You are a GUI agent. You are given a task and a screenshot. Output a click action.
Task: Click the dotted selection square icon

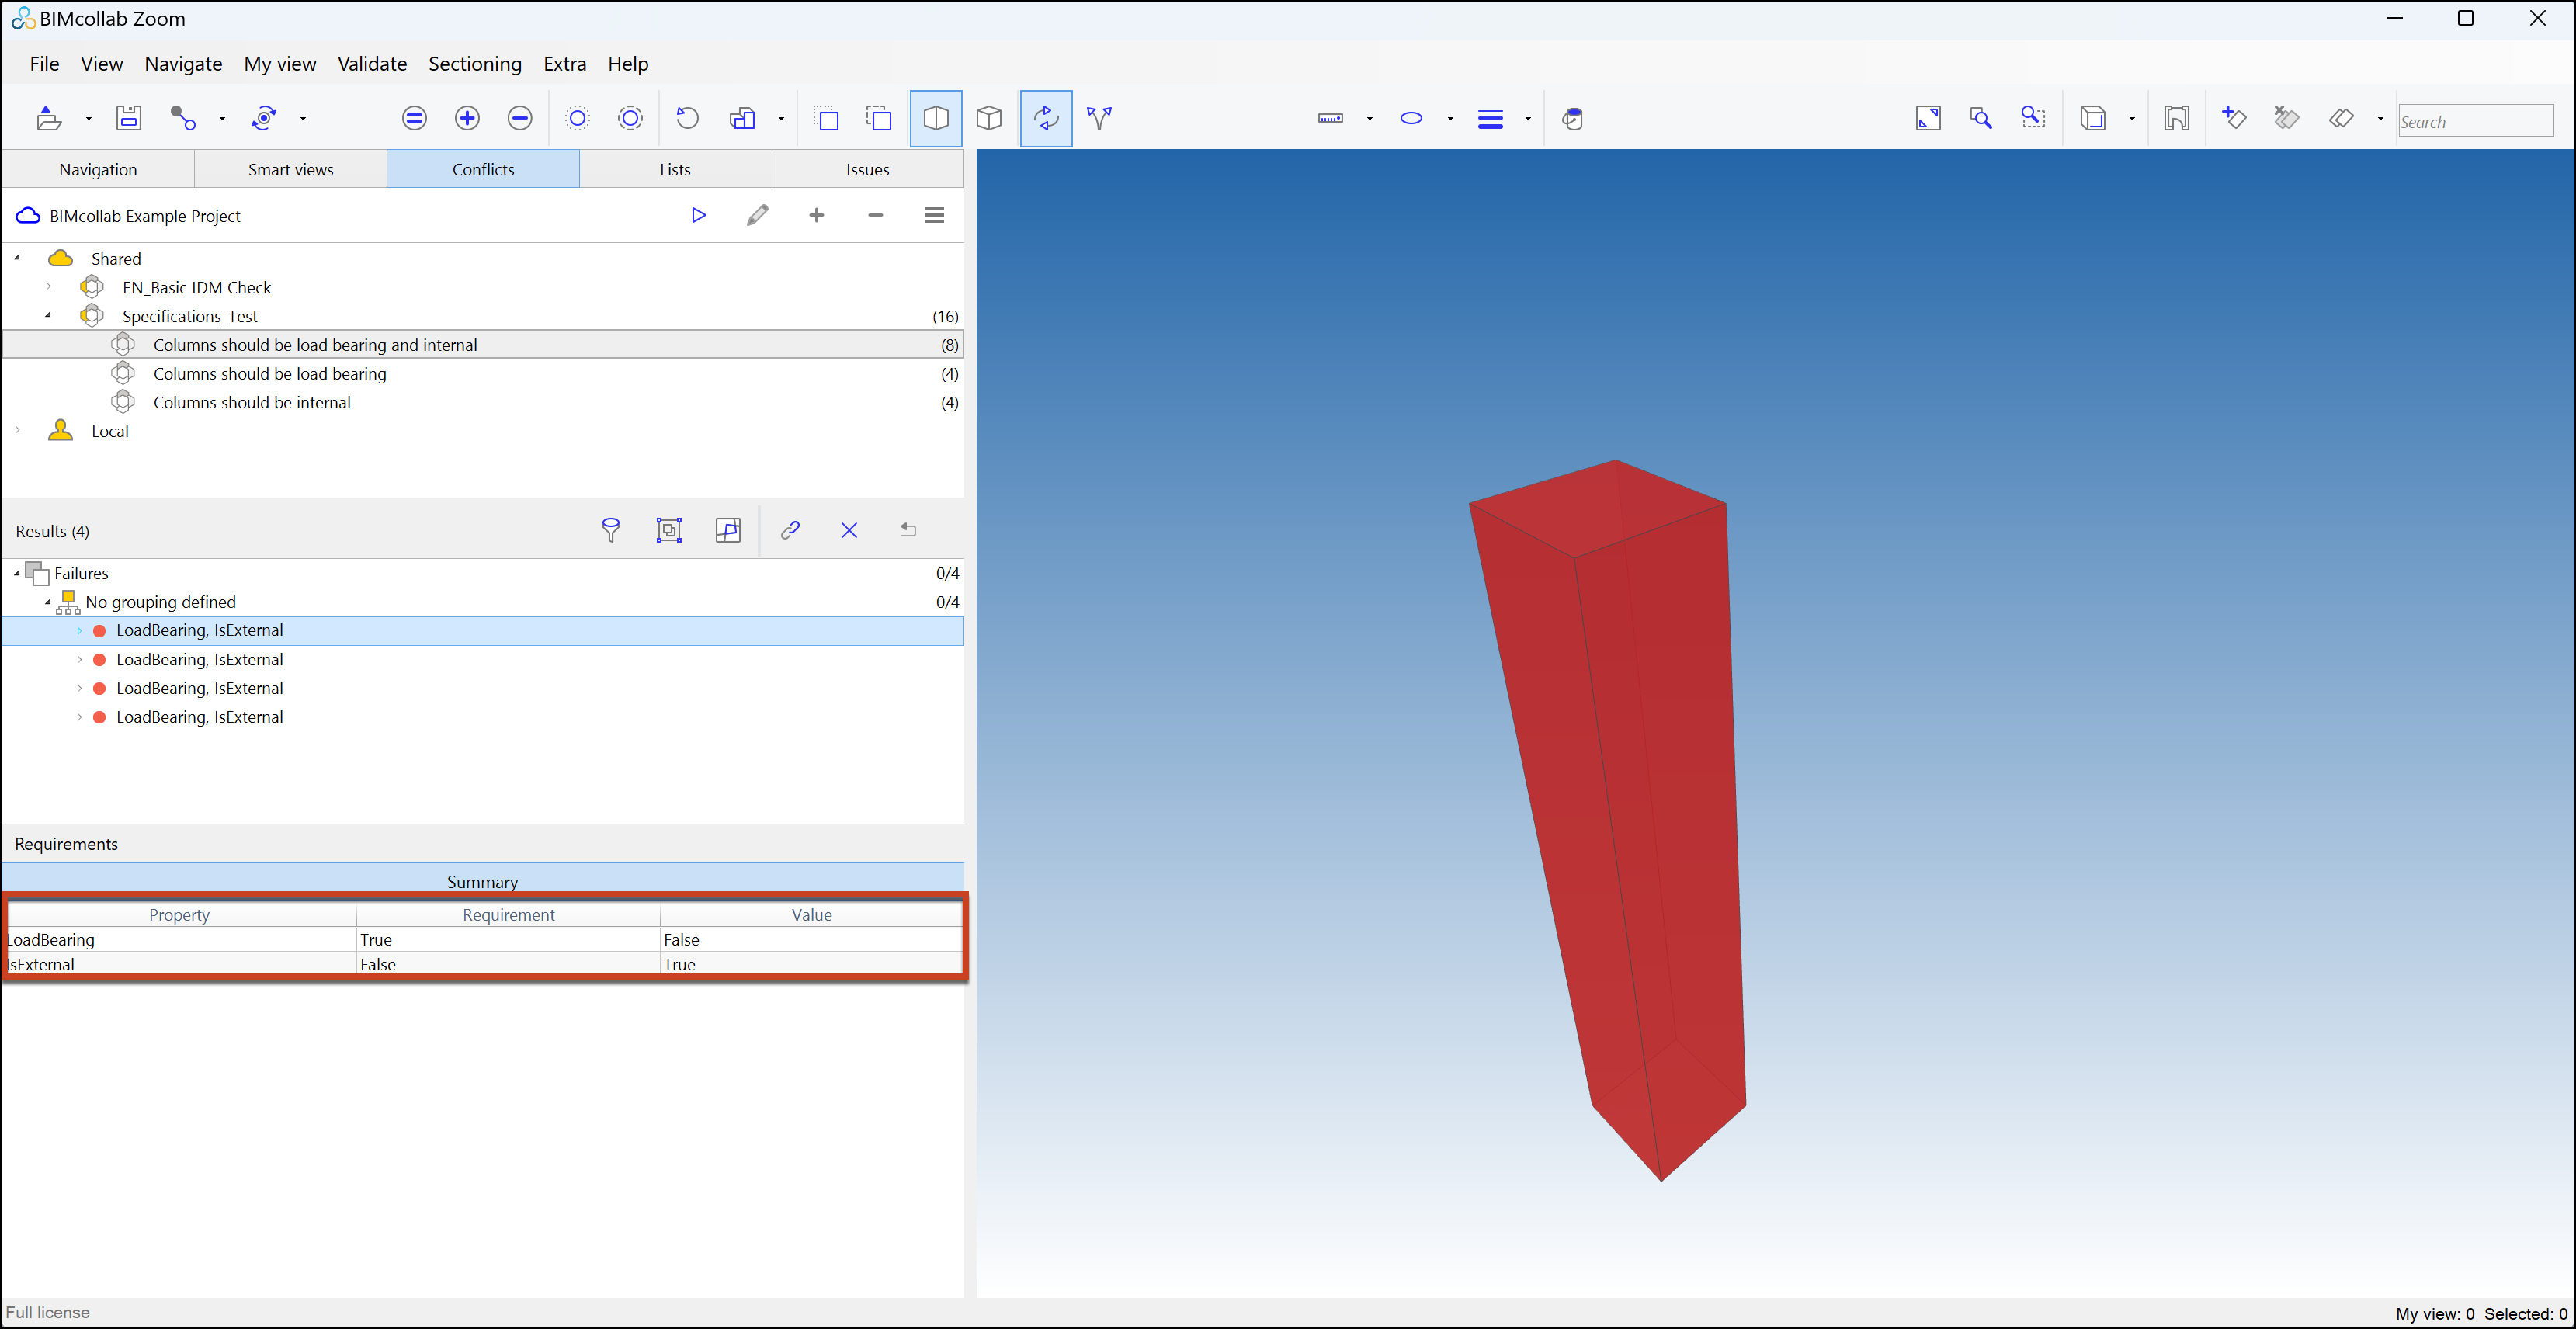tap(827, 118)
